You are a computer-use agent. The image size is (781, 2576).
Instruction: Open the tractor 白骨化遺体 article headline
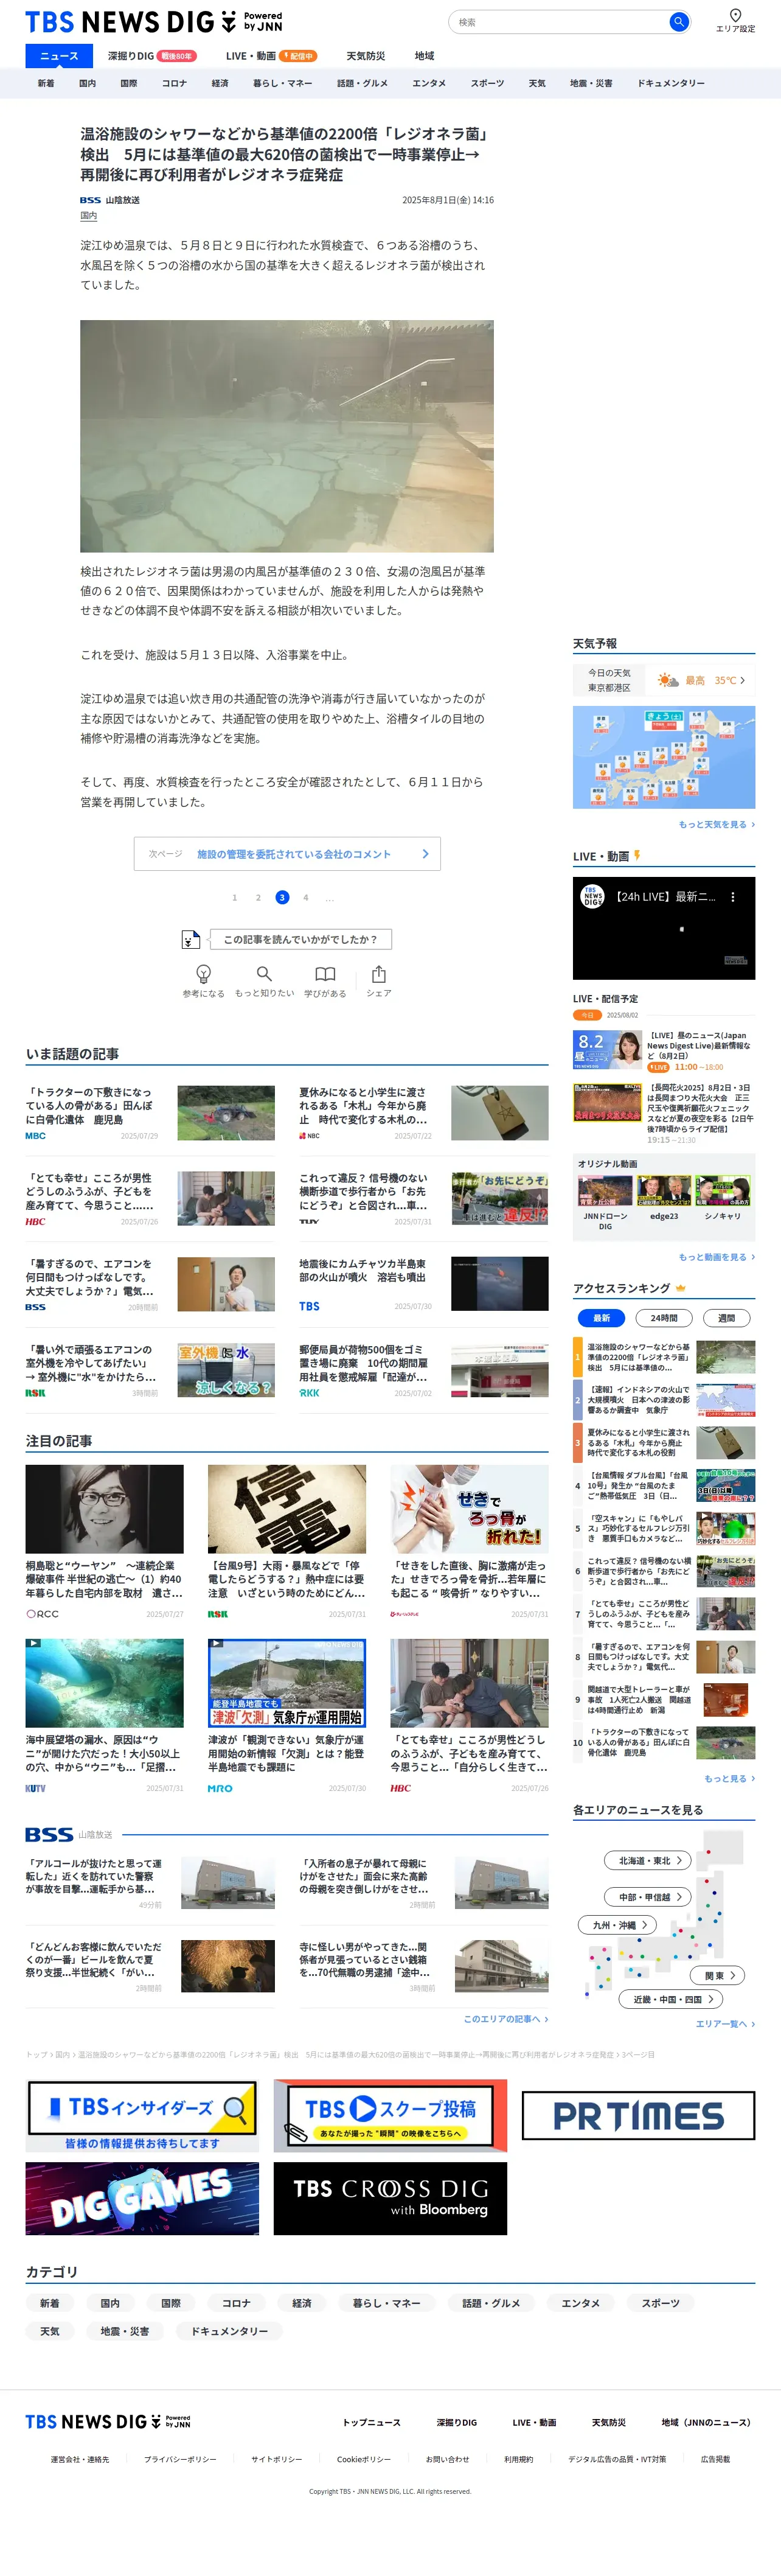[89, 1105]
